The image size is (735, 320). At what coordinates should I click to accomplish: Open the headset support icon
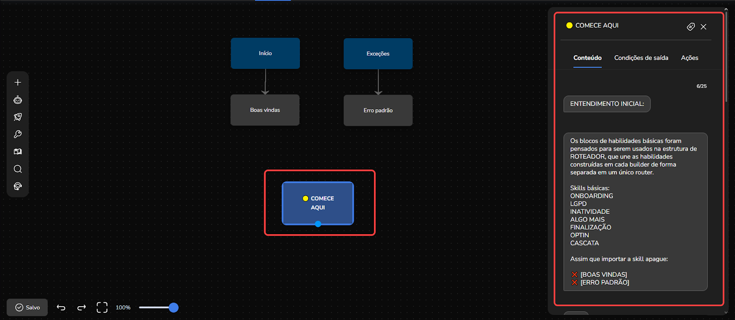(18, 186)
